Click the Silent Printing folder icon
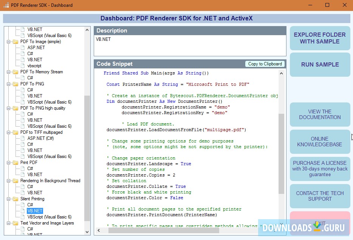 click(x=15, y=199)
